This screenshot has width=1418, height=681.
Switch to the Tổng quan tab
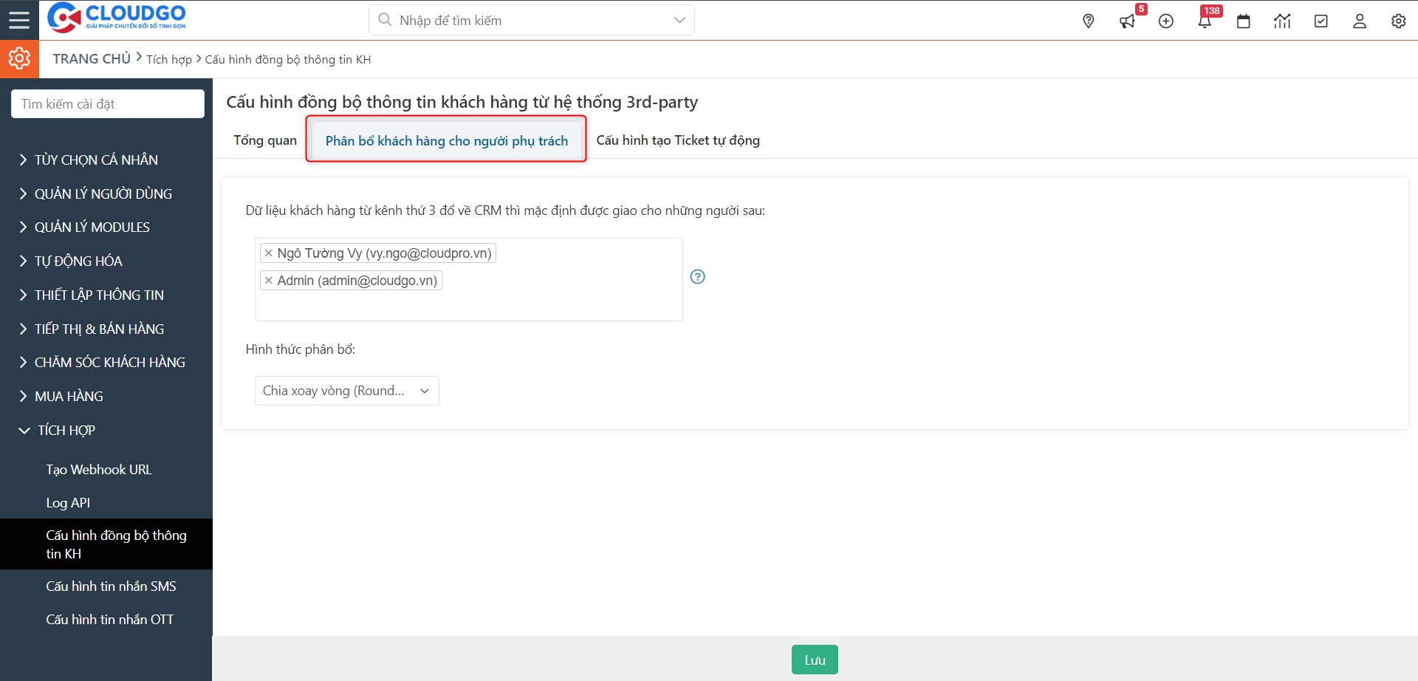coord(265,140)
